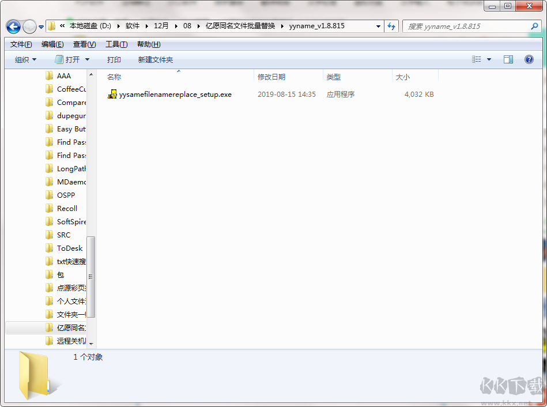Click the navigation pane scroll up arrow
The image size is (547, 407).
click(x=91, y=74)
